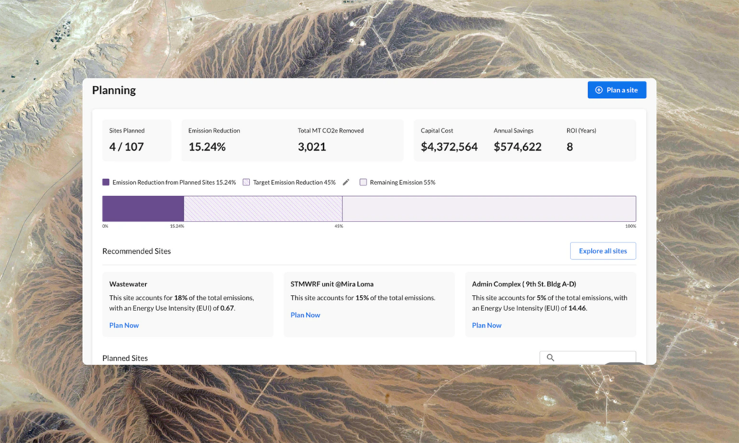Click the Annual Savings $574,622 value

517,147
